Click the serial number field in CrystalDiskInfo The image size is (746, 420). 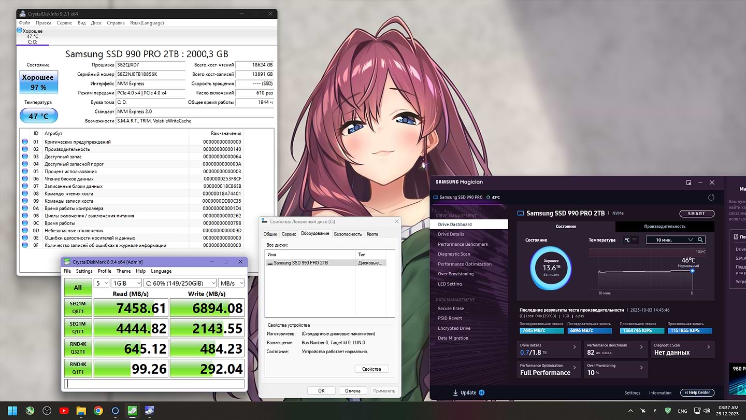pos(150,74)
